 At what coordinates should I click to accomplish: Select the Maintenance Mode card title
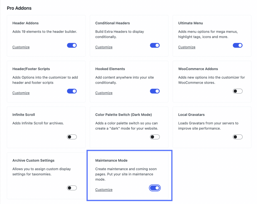point(111,160)
